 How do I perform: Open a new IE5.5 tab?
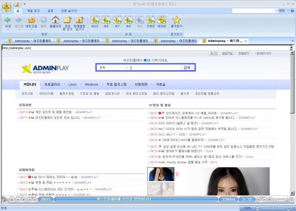(95, 20)
